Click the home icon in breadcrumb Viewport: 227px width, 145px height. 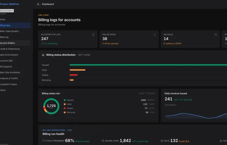pos(38,4)
